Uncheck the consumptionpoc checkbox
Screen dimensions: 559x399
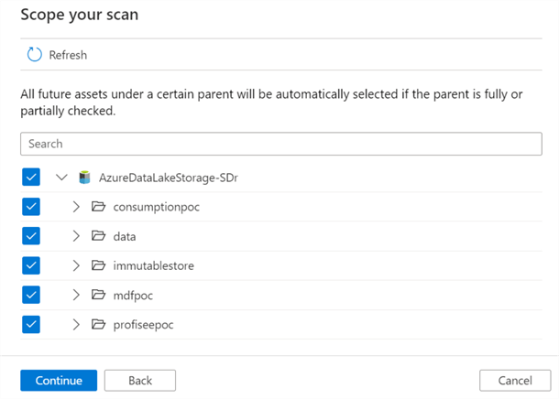pos(31,207)
